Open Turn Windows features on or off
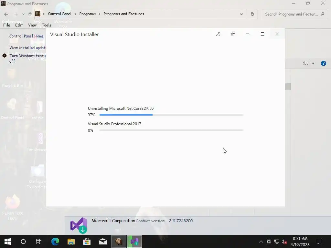 (27, 58)
